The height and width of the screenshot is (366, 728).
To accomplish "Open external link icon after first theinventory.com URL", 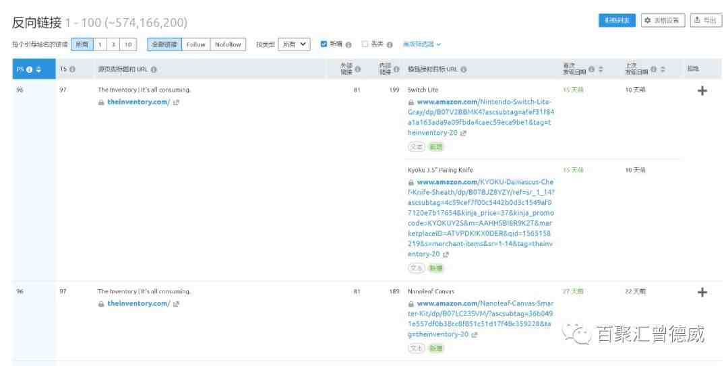I will (176, 102).
